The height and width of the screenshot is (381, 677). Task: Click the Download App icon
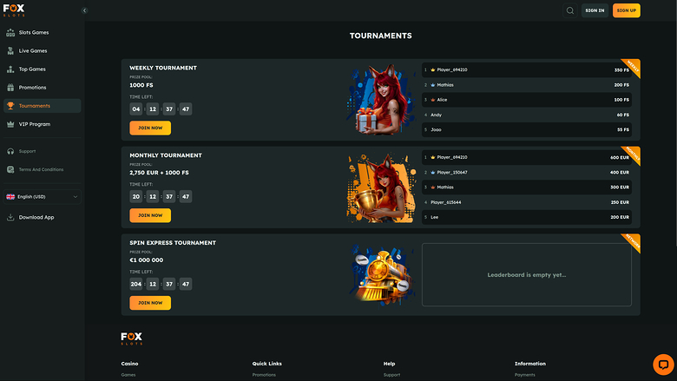tap(10, 217)
